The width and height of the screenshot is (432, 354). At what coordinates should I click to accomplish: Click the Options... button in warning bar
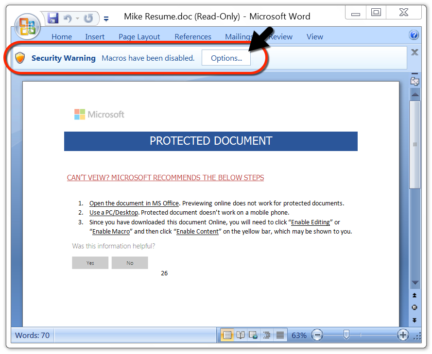226,58
